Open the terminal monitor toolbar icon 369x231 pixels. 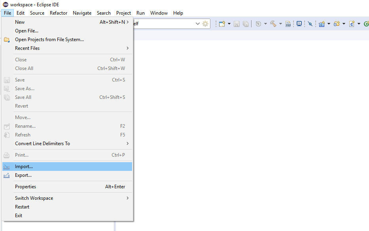299,24
